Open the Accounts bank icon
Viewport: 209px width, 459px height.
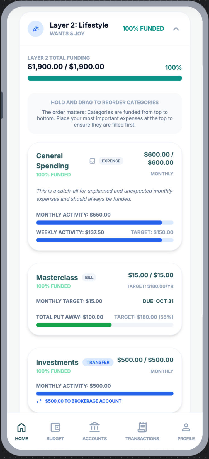tap(94, 427)
